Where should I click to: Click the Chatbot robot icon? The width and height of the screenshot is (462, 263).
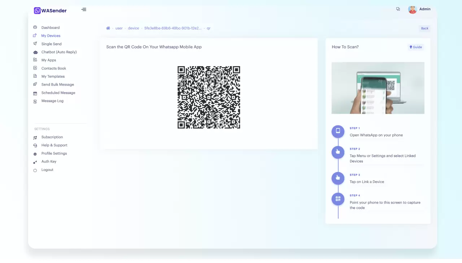(x=35, y=52)
